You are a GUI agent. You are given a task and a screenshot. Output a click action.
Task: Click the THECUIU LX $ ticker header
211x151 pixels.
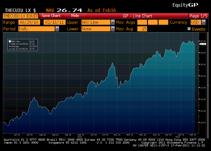coord(20,10)
